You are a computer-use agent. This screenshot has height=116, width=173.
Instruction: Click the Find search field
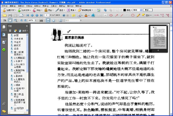point(72,20)
